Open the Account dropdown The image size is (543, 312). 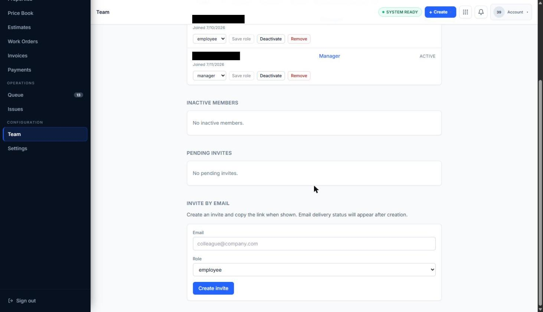[511, 12]
